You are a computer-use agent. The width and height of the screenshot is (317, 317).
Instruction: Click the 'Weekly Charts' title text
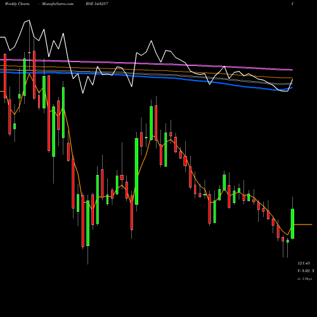(17, 4)
